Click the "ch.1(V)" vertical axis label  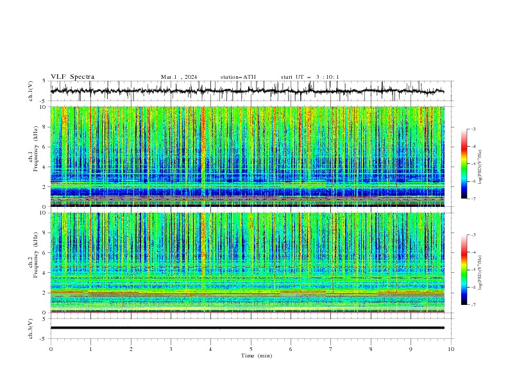[31, 91]
